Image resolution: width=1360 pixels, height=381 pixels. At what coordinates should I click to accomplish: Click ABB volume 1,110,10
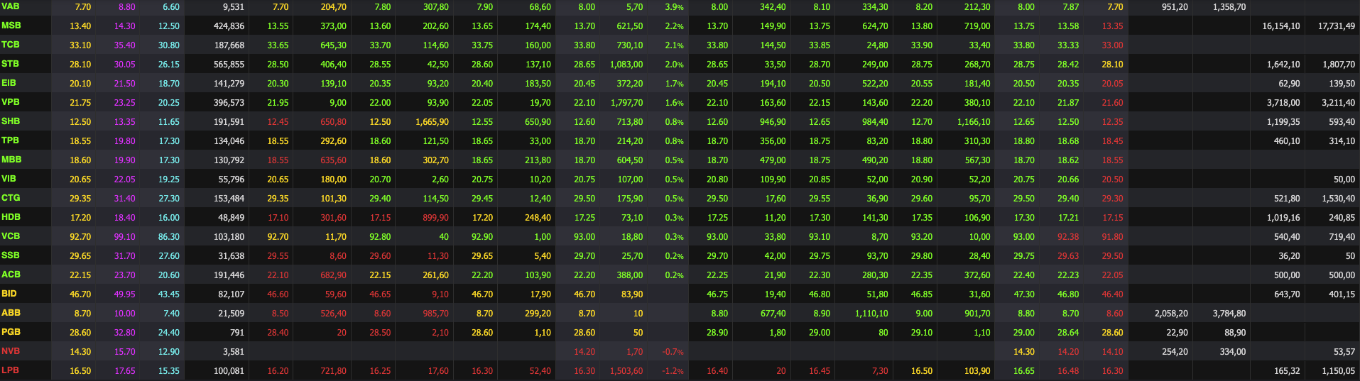871,314
